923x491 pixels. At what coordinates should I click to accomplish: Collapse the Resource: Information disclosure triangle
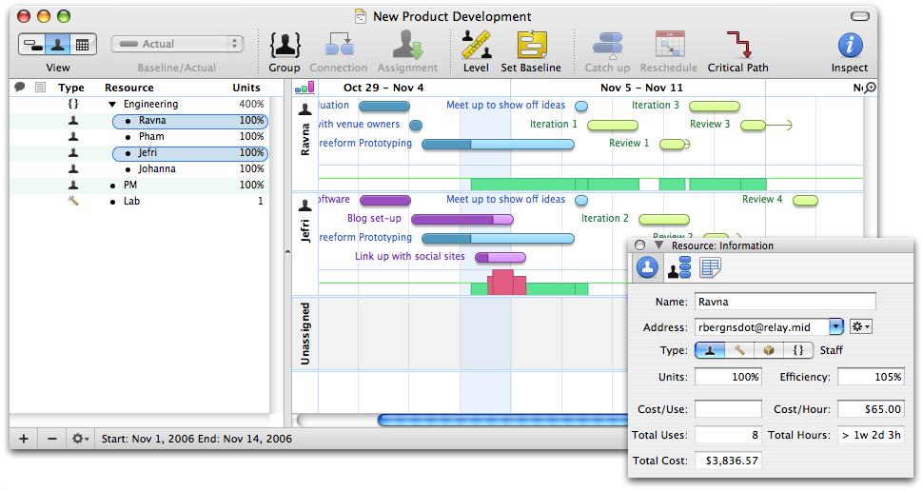click(x=658, y=245)
